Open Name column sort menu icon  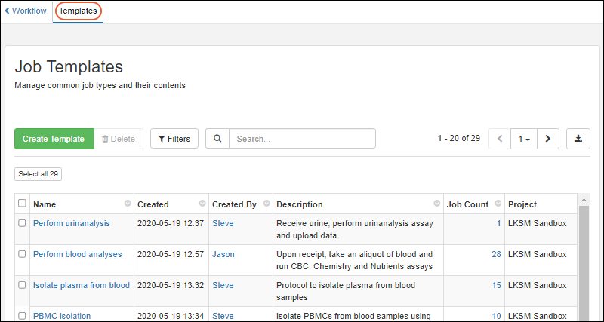[128, 204]
